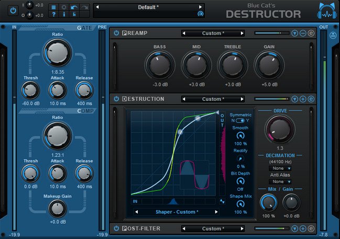This screenshot has width=340, height=239.
Task: Open the settings gear in toolbar
Action: pyautogui.click(x=64, y=7)
